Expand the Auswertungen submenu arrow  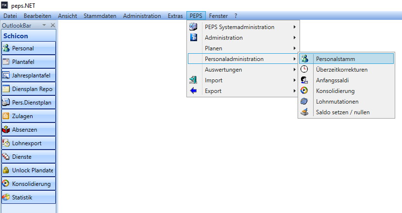click(x=295, y=70)
